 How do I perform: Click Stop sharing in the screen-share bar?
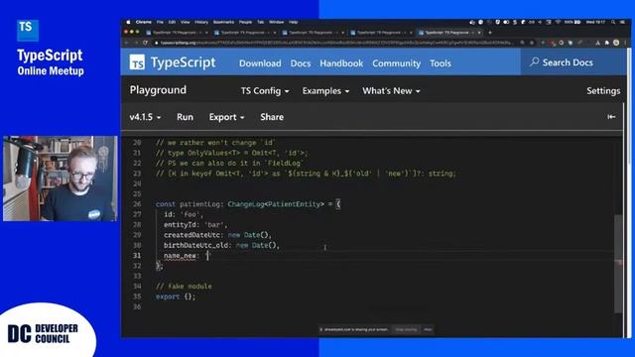406,329
